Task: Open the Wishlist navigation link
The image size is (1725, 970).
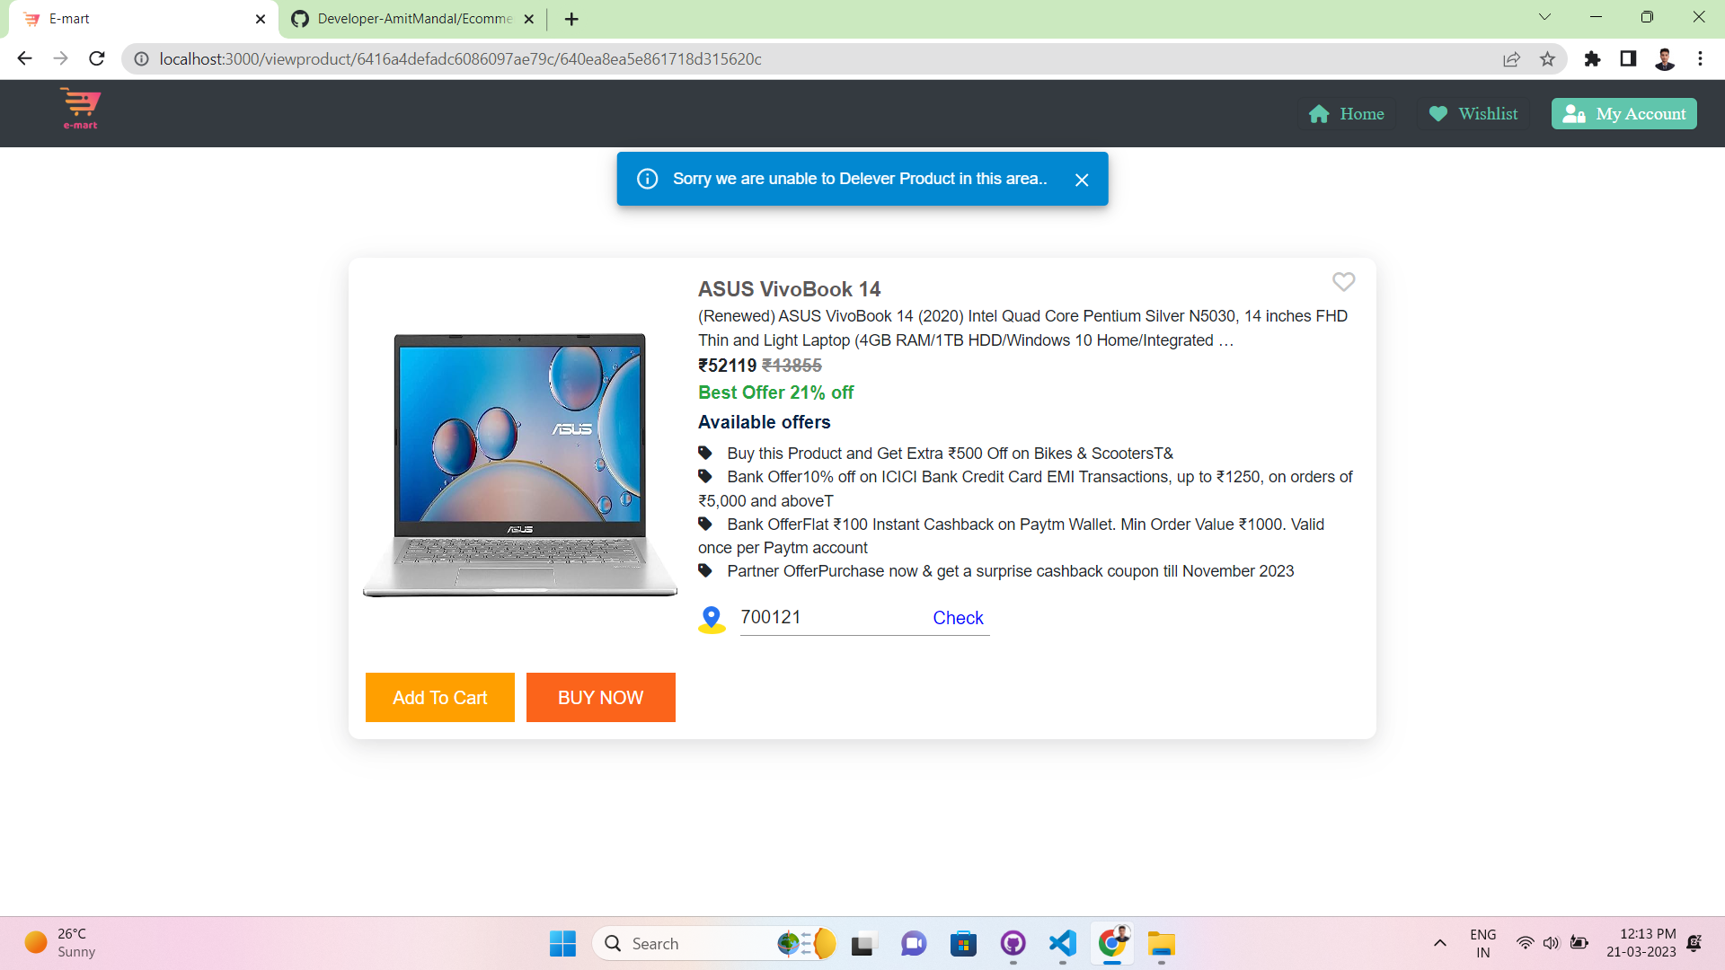Action: point(1473,114)
